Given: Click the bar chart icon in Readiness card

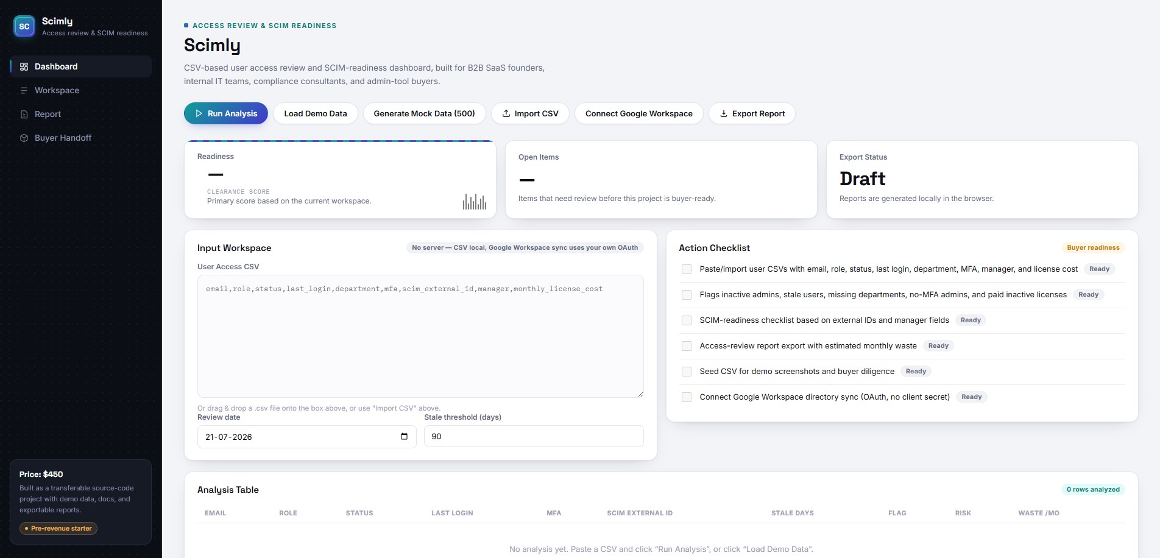Looking at the screenshot, I should 475,202.
